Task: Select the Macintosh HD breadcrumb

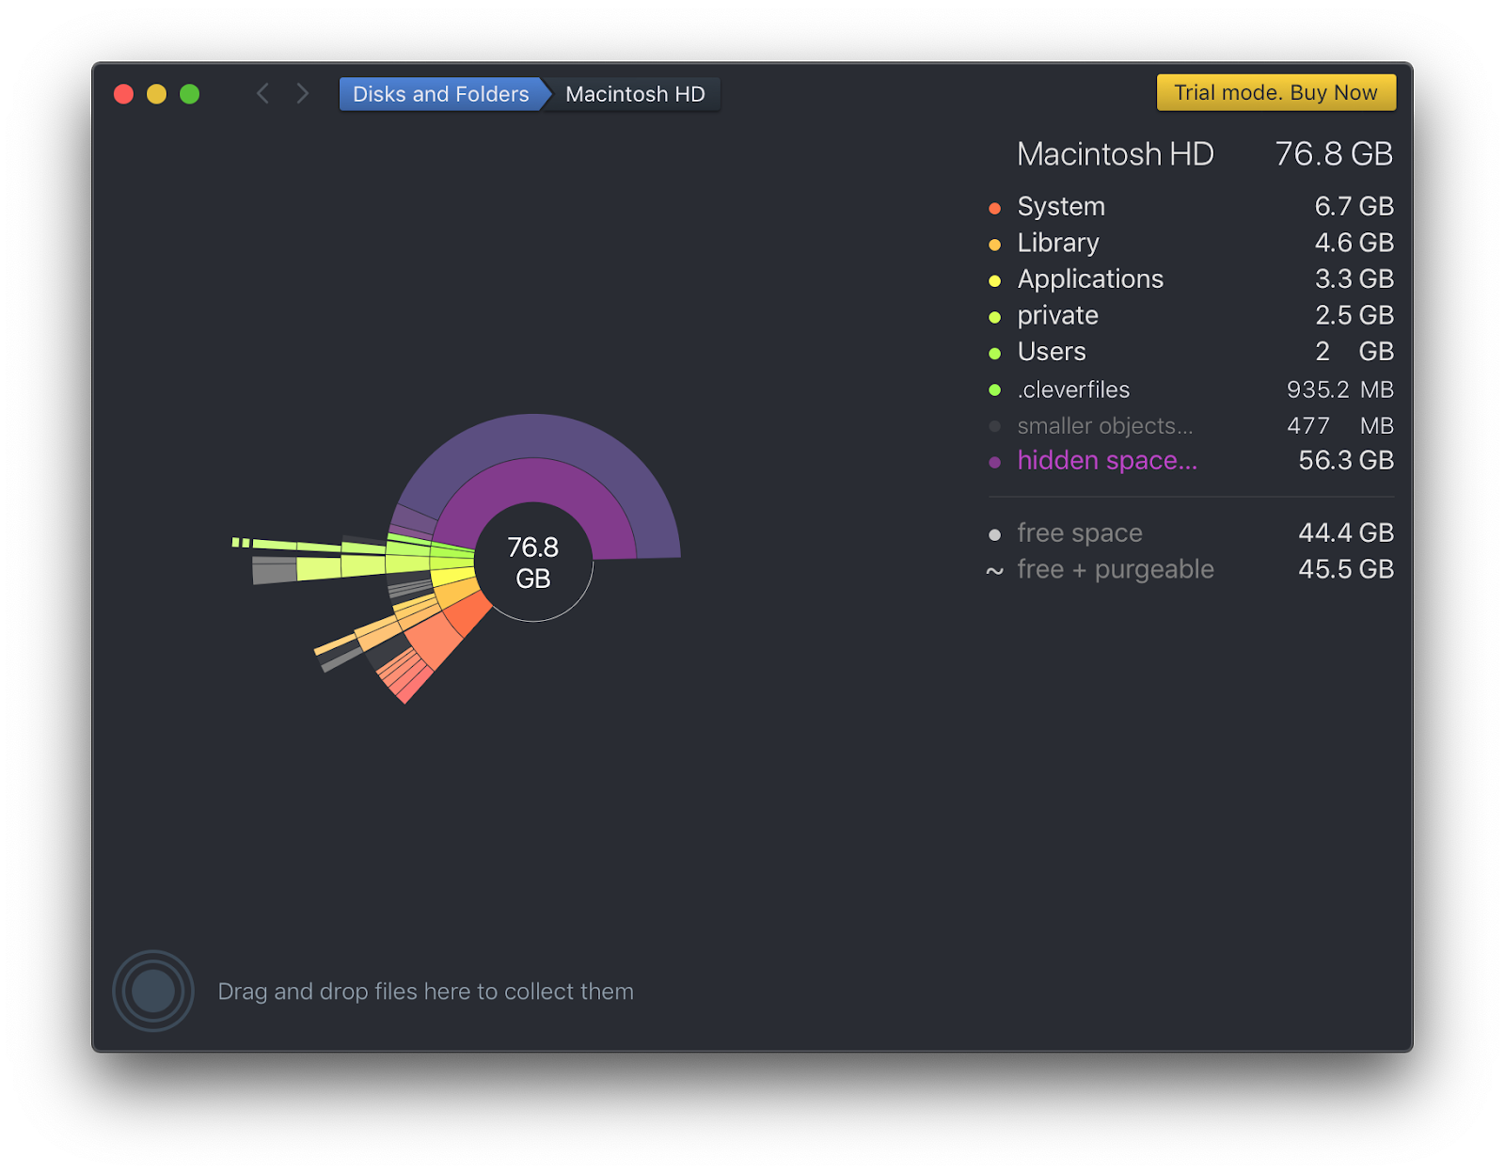Action: click(635, 94)
